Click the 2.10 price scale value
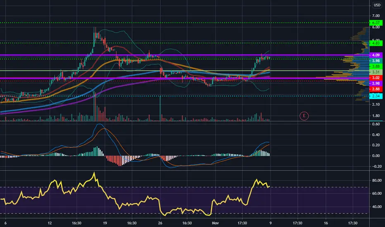The width and height of the screenshot is (385, 227). pyautogui.click(x=376, y=104)
